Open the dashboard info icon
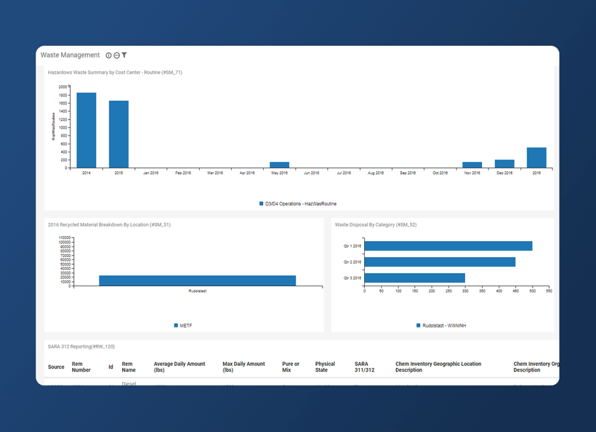The height and width of the screenshot is (432, 596). [x=109, y=55]
